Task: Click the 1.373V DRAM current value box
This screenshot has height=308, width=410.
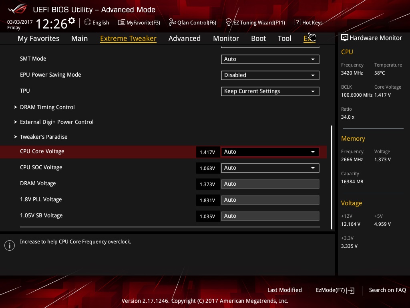Action: click(x=208, y=184)
